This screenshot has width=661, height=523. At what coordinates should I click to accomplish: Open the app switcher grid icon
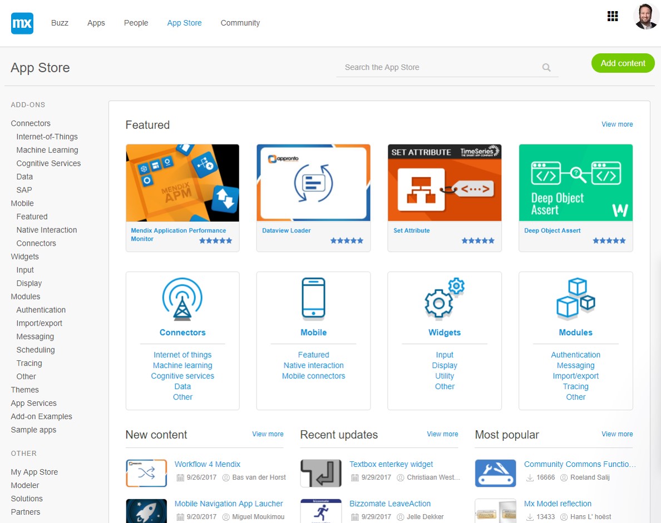point(613,16)
